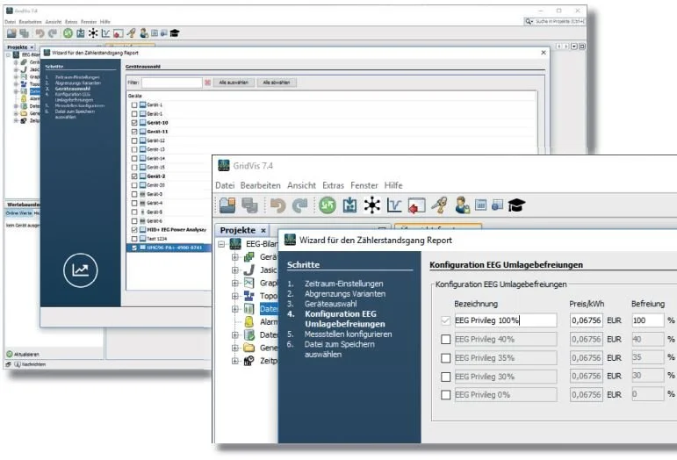The height and width of the screenshot is (460, 677).
Task: Expand the Graph node in front window tree
Action: click(234, 283)
